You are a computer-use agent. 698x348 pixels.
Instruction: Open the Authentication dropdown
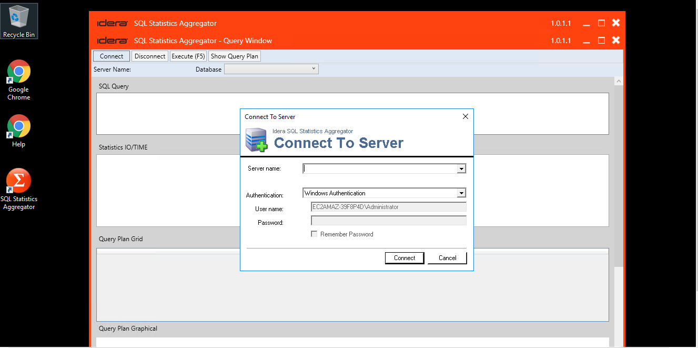pyautogui.click(x=461, y=193)
